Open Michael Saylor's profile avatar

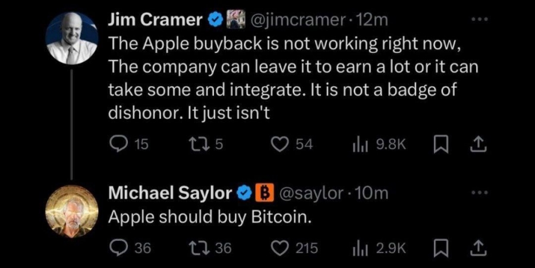(72, 212)
